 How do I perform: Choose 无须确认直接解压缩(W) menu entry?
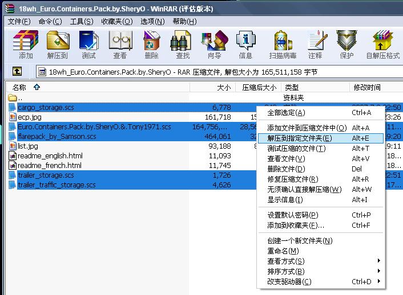coord(321,189)
